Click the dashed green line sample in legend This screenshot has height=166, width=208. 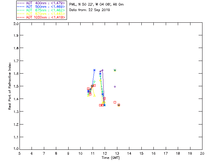tap(21, 10)
